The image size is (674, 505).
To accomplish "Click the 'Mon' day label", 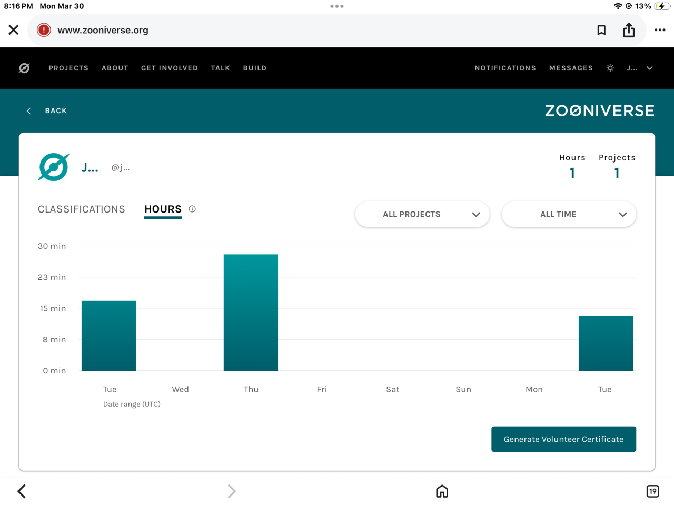I will (x=534, y=389).
